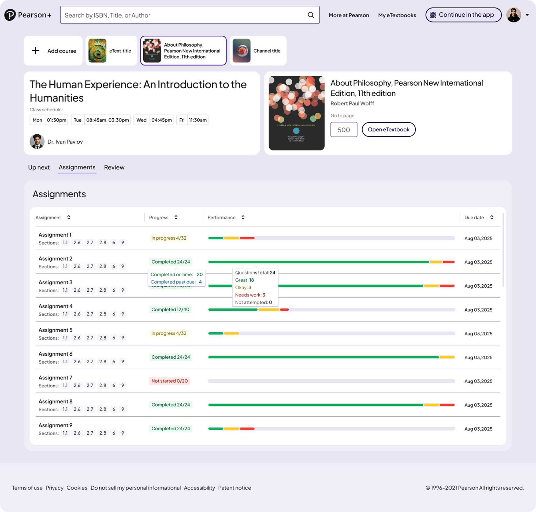Sort by the Due date column arrows
Screen dimensions: 536x512
492,217
